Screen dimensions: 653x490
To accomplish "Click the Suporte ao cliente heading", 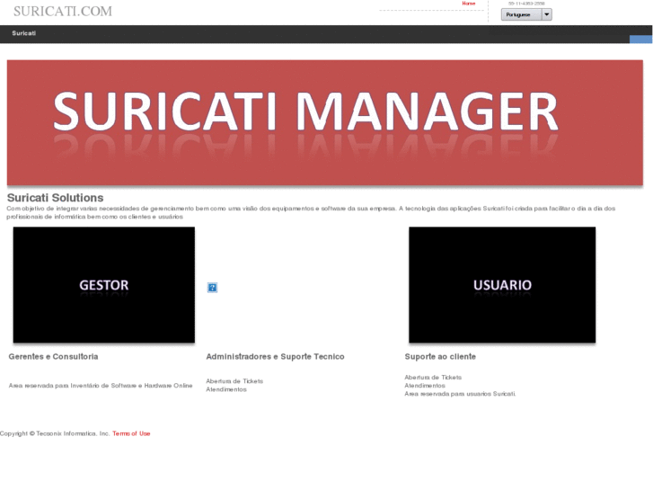I will (440, 357).
